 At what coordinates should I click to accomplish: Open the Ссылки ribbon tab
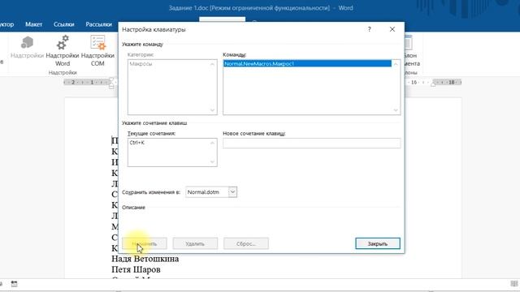tap(63, 24)
